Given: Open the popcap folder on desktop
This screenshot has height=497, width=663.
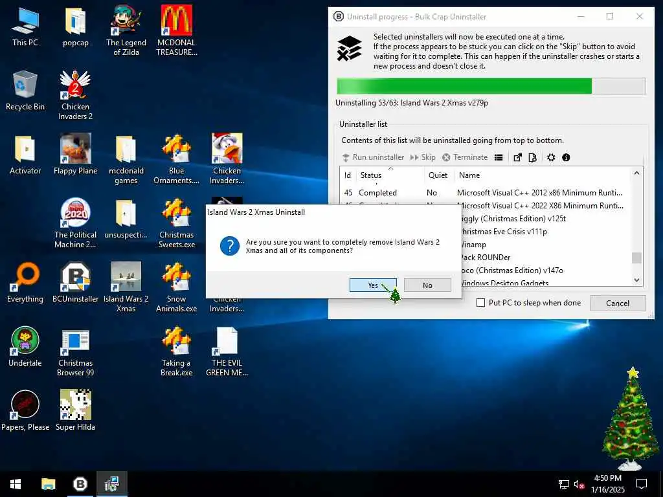Looking at the screenshot, I should tap(75, 27).
